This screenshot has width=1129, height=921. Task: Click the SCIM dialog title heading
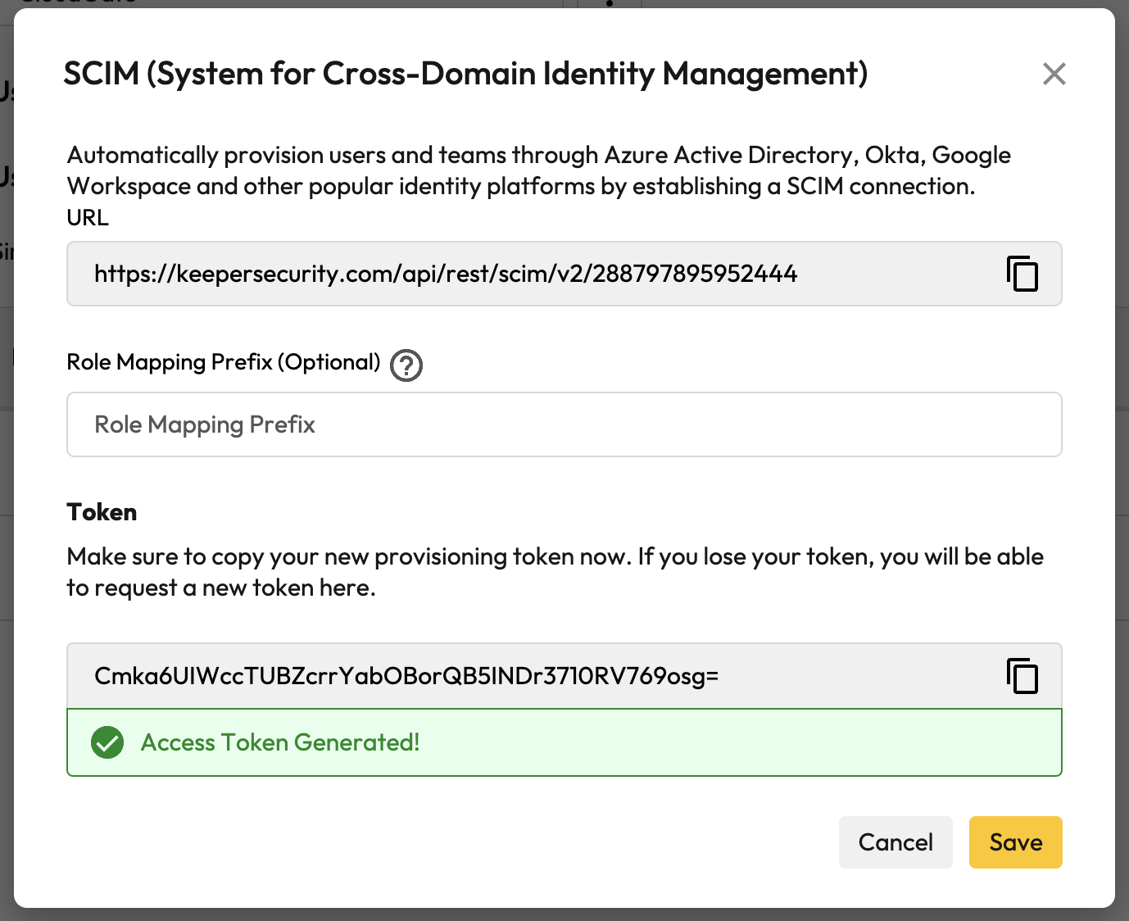click(465, 74)
